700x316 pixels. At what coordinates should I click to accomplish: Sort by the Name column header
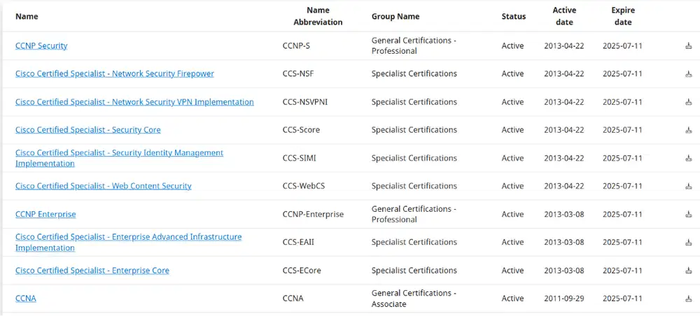tap(27, 17)
